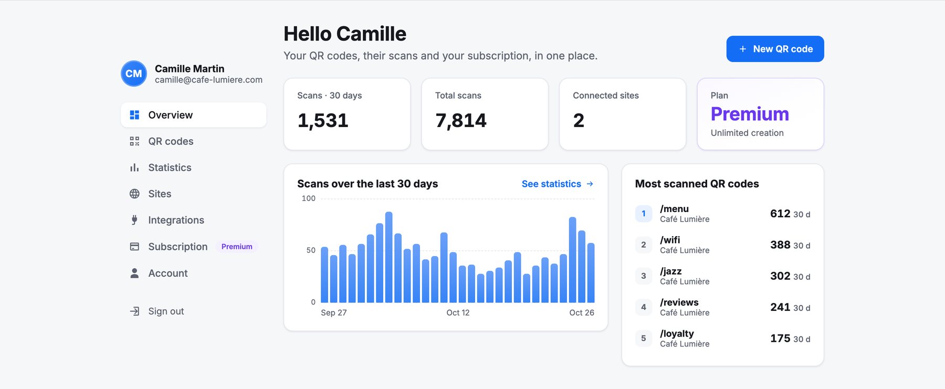This screenshot has height=389, width=945.
Task: Click the CM avatar circle
Action: coord(134,73)
